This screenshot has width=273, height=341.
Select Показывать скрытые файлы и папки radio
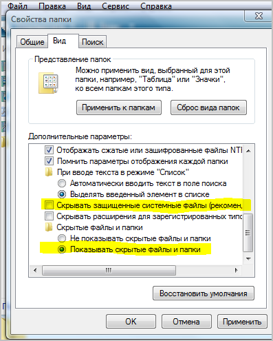click(62, 249)
